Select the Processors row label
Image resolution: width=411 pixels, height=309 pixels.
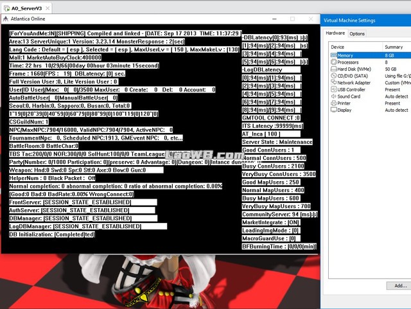point(348,62)
